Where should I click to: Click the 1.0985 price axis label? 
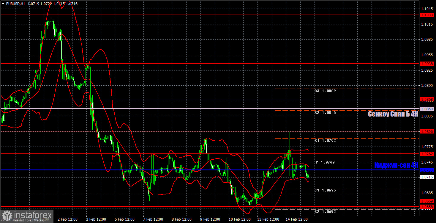tap(427, 40)
